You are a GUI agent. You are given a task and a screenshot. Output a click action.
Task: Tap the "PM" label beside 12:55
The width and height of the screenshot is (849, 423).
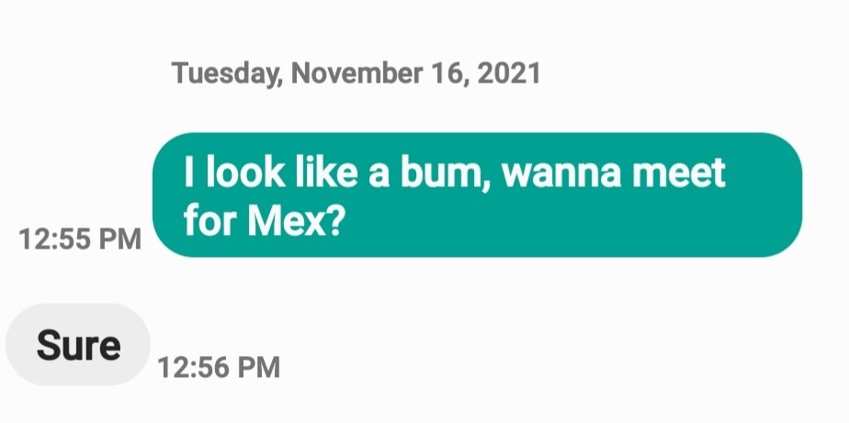[119, 239]
